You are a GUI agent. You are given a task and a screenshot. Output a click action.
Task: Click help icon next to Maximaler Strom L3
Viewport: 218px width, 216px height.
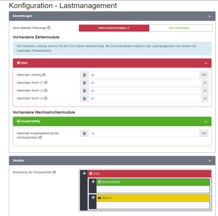coord(46,98)
